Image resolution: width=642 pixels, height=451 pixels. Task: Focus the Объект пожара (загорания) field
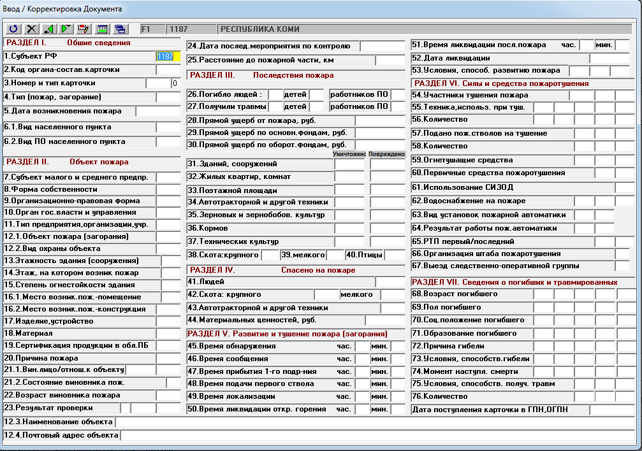[x=168, y=236]
